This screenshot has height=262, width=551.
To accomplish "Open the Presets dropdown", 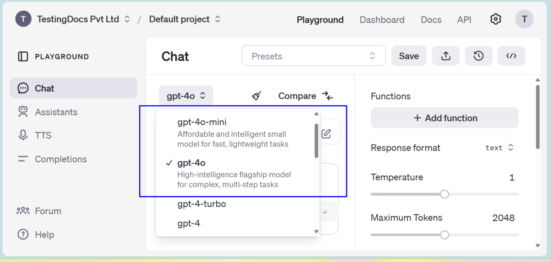I will click(313, 56).
